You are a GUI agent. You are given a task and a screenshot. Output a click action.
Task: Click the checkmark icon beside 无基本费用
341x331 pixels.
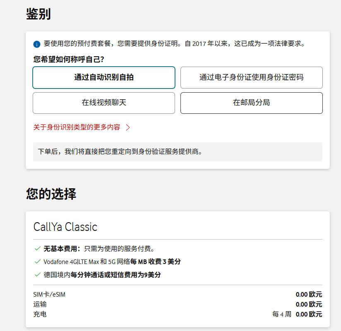pyautogui.click(x=38, y=249)
